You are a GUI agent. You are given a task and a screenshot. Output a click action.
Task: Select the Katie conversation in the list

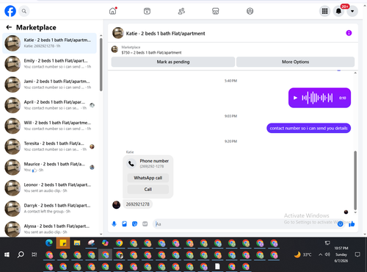50,43
